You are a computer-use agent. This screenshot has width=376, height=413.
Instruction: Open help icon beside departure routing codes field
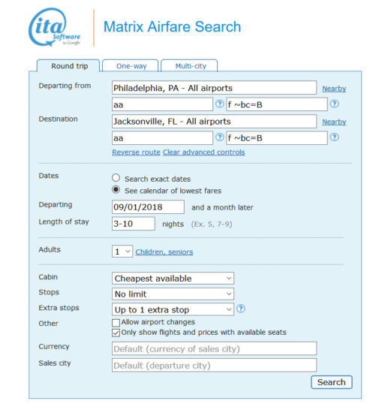219,104
